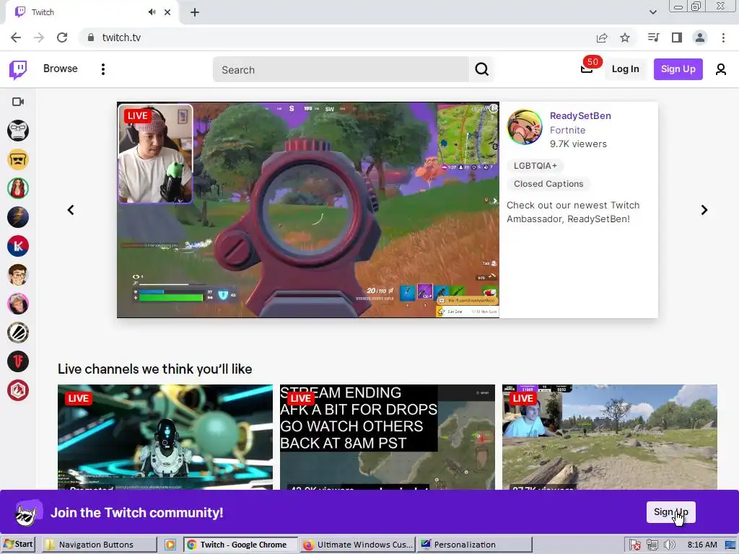Click the 8:16 AM system clock
This screenshot has height=554, width=739.
tap(702, 545)
